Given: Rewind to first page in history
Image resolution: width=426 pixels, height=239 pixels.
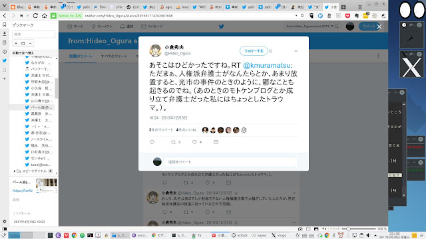Looking at the screenshot, I should click(x=21, y=16).
